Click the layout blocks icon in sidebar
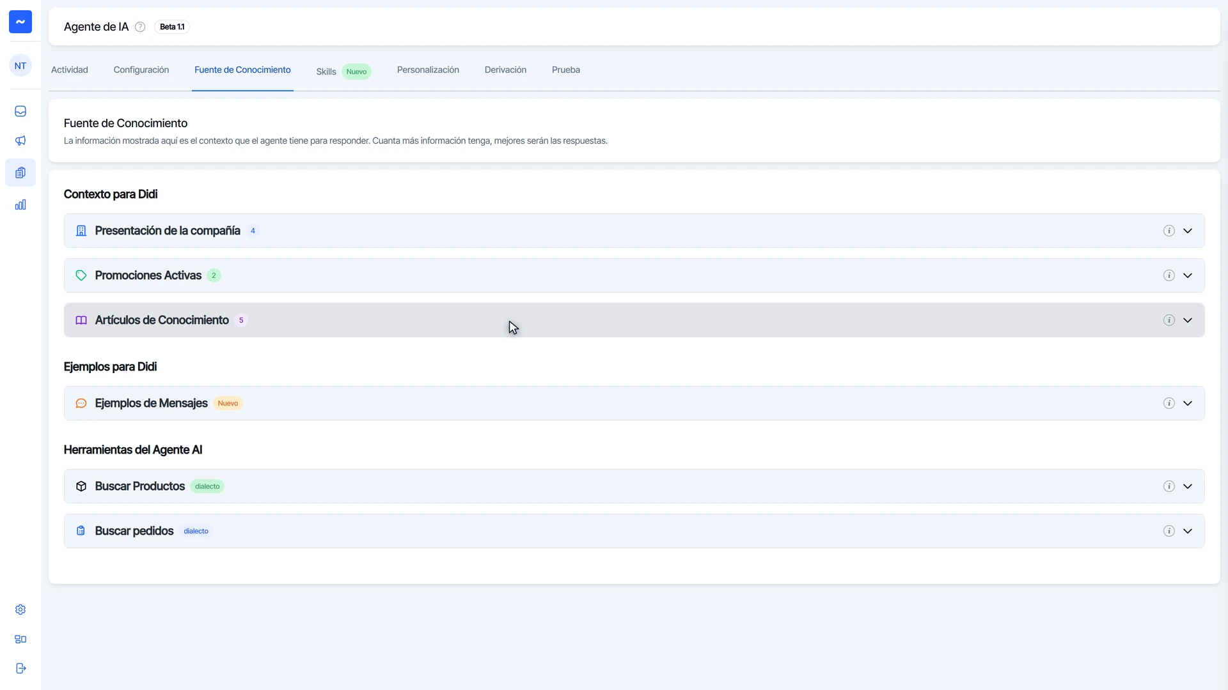The height and width of the screenshot is (690, 1228). click(x=20, y=639)
